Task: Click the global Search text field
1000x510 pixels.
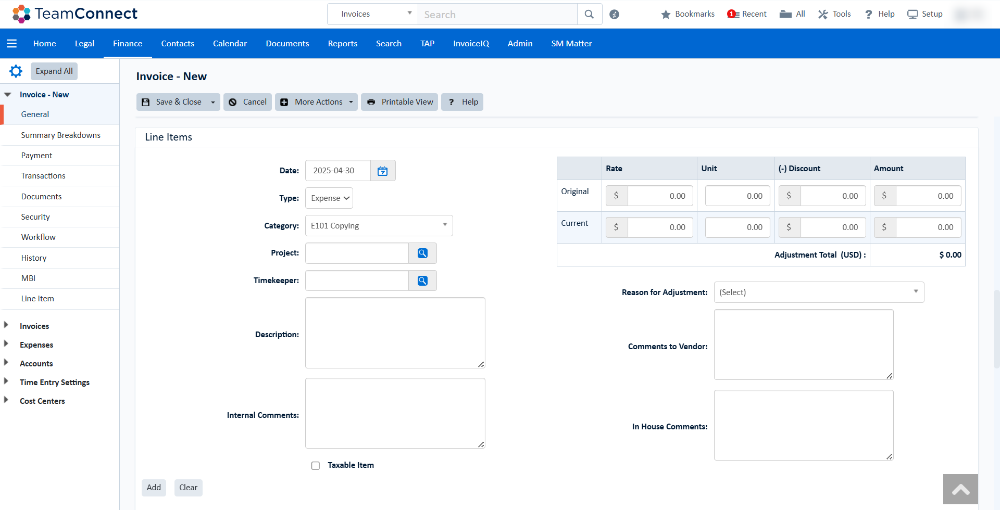Action: [497, 14]
